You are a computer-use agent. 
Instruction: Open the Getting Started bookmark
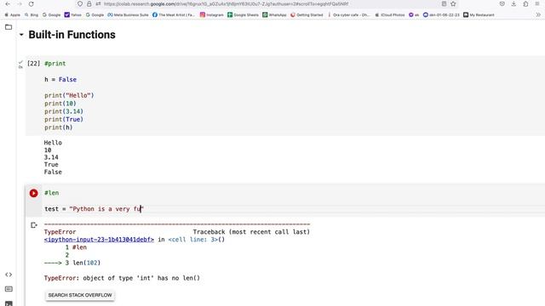point(307,15)
